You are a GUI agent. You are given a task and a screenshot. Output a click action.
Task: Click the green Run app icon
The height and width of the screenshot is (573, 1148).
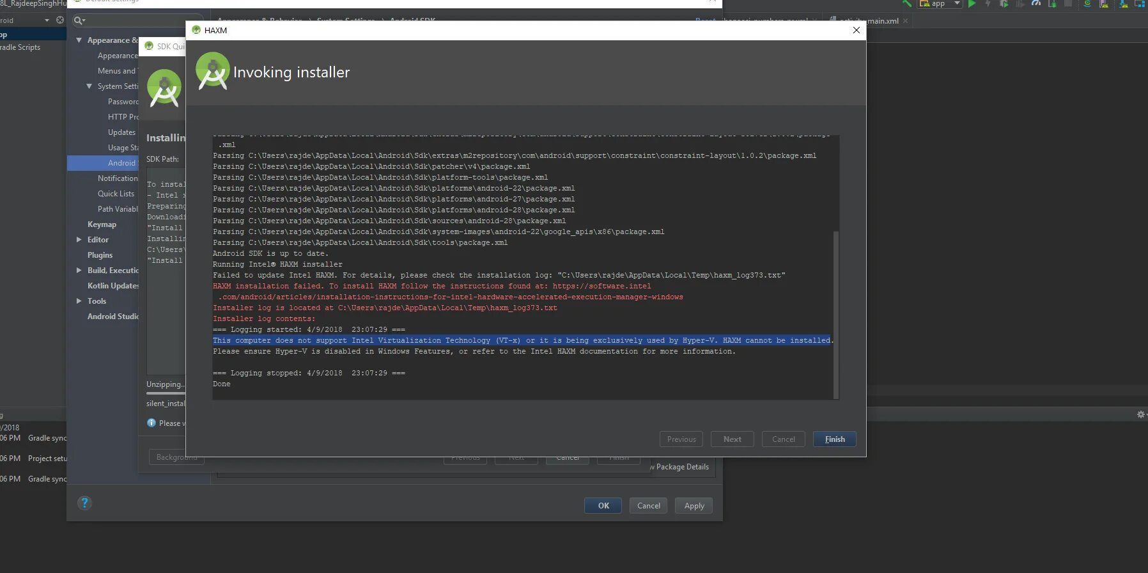click(x=972, y=4)
